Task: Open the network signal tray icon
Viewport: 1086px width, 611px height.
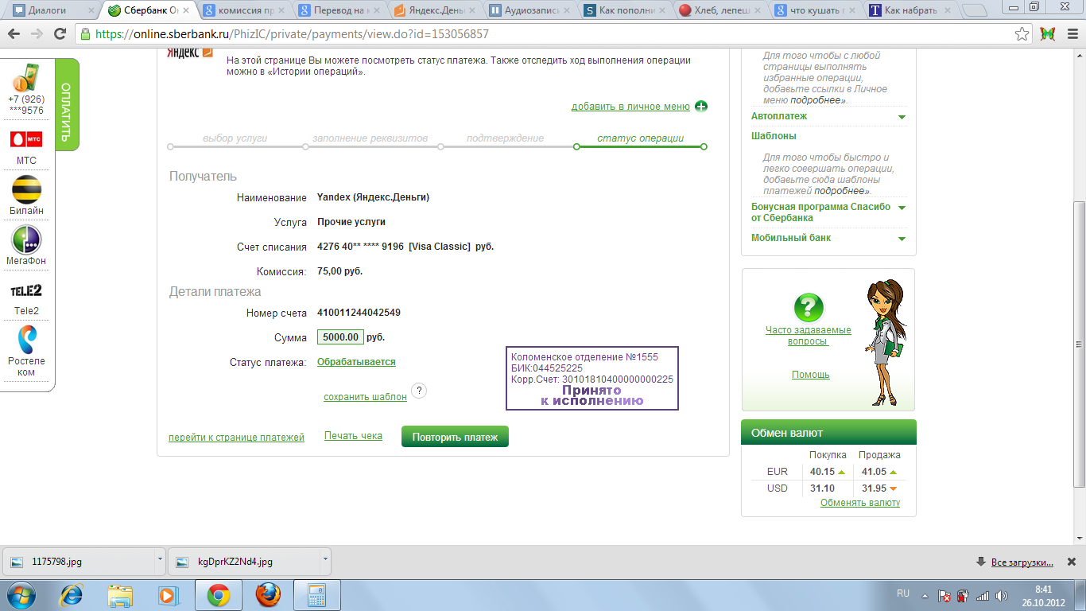Action: pyautogui.click(x=983, y=596)
